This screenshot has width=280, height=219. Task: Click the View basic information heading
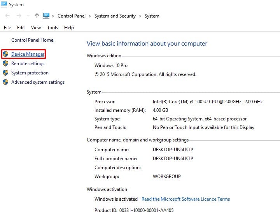(x=147, y=44)
